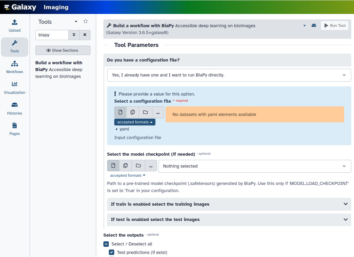The width and height of the screenshot is (354, 257).
Task: Select dataset collection folder icon for model checkpoint
Action: point(138,166)
